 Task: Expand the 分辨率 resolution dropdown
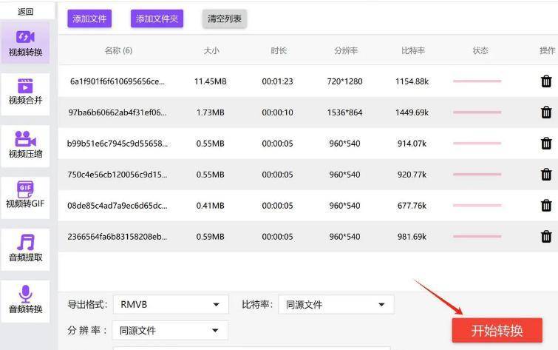tap(170, 331)
